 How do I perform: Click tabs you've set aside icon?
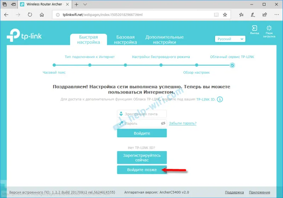point(5,4)
